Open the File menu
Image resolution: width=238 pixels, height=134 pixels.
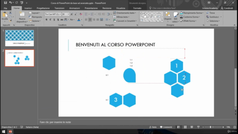[6, 8]
